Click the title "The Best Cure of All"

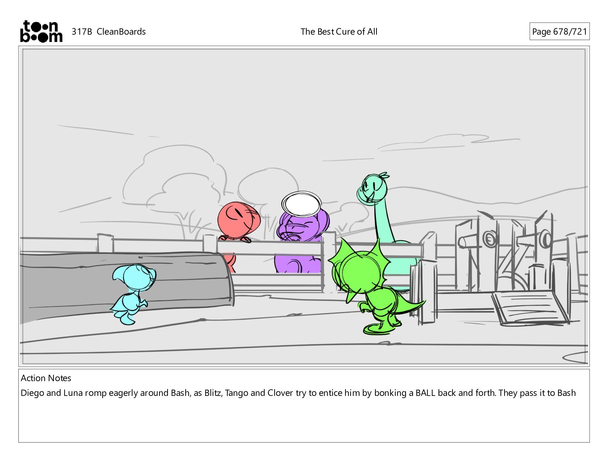click(339, 32)
